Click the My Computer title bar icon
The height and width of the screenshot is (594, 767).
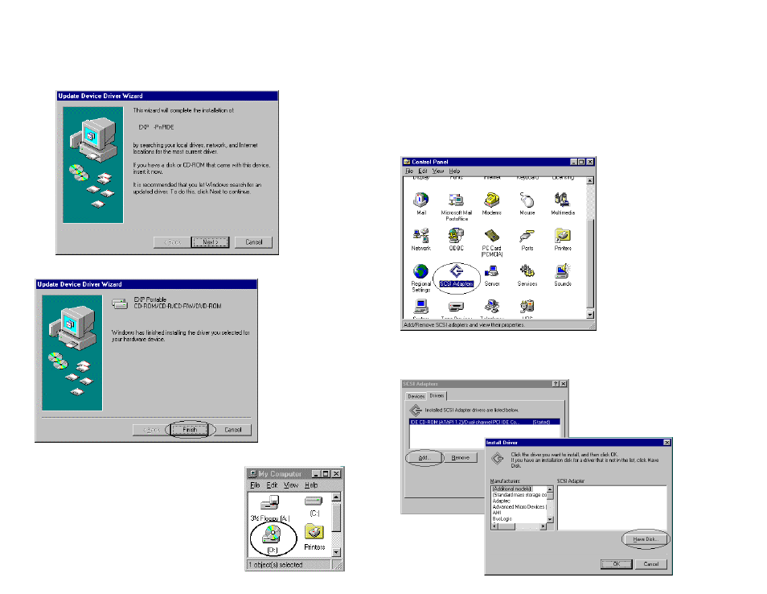[x=253, y=473]
